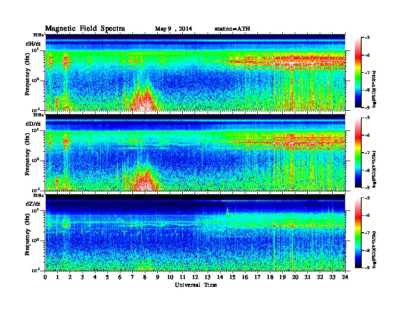This screenshot has width=411, height=318.
Task: Click the hour 22 tick label
Action: point(320,277)
